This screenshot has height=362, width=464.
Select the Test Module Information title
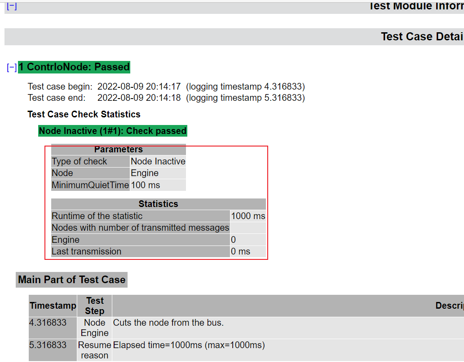click(415, 6)
